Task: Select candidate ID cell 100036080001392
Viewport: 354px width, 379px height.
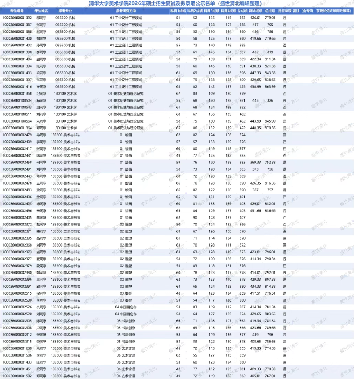Action: pos(17,18)
